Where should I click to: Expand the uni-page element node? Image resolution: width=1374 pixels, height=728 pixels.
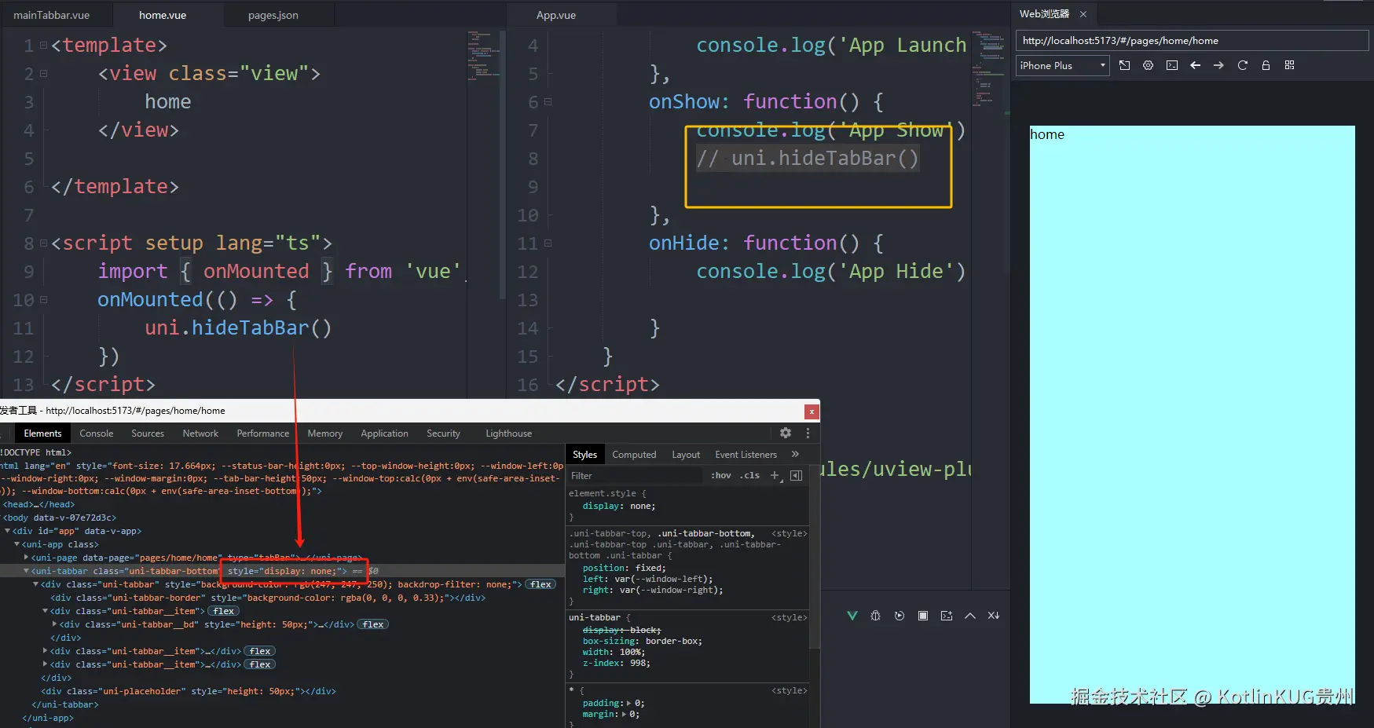point(27,558)
